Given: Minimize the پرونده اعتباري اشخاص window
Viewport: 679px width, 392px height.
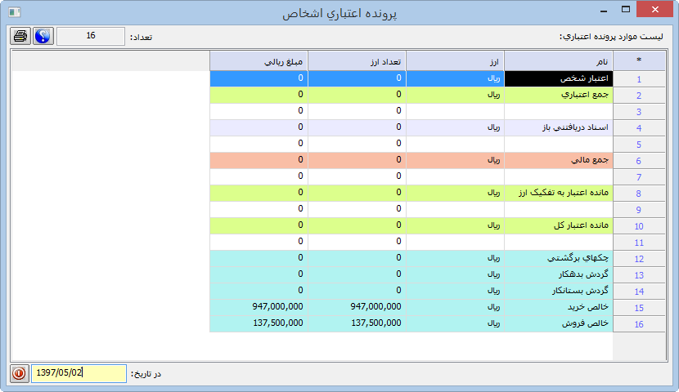Looking at the screenshot, I should tap(604, 11).
